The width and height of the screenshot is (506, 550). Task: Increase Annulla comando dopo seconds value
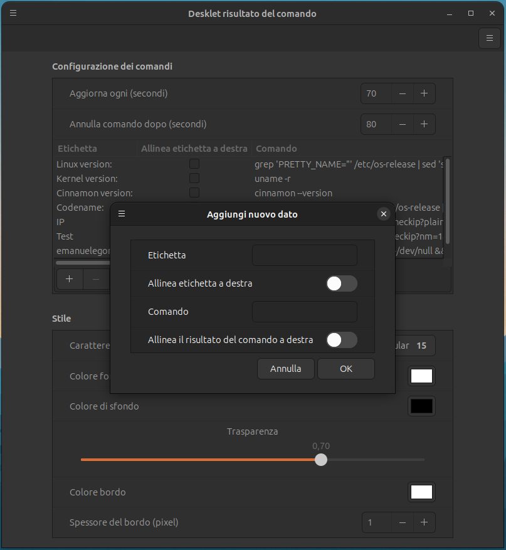coord(424,124)
